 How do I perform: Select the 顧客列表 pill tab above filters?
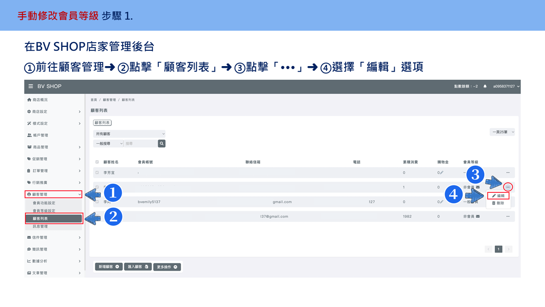coord(102,123)
